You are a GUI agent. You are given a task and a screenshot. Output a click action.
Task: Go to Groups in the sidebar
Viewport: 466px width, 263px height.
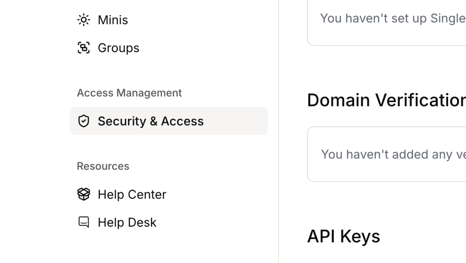[118, 48]
